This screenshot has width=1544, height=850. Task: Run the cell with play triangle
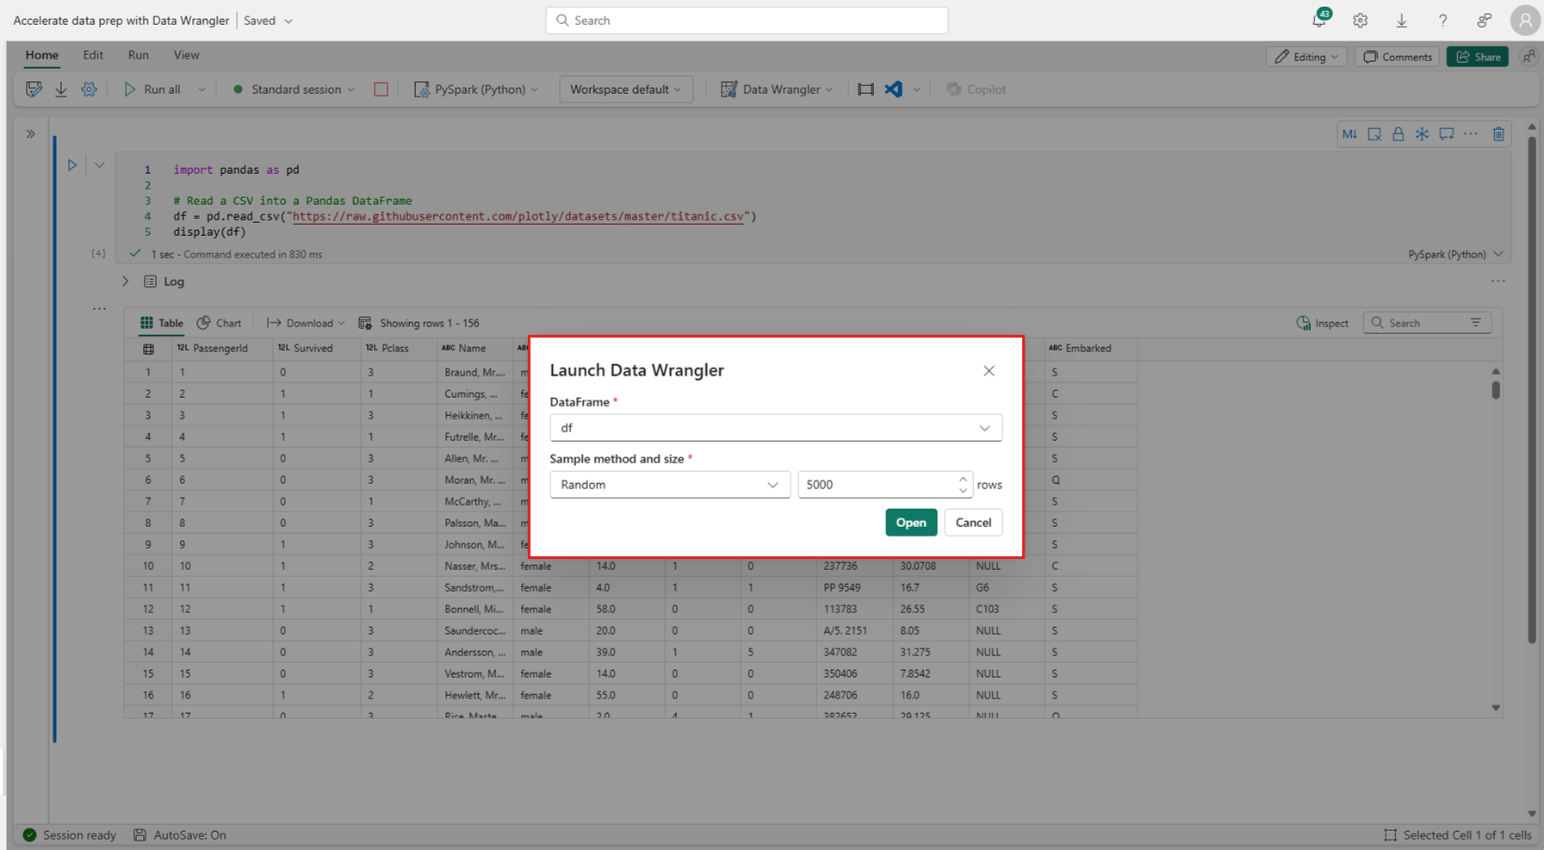coord(72,164)
